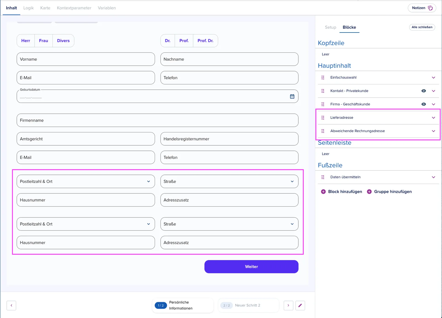
Task: Select step 2/2 Neuer Schritt 2
Action: 249,305
